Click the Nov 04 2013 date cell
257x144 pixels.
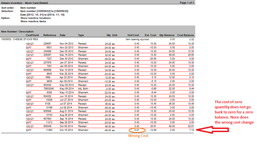(x=66, y=44)
